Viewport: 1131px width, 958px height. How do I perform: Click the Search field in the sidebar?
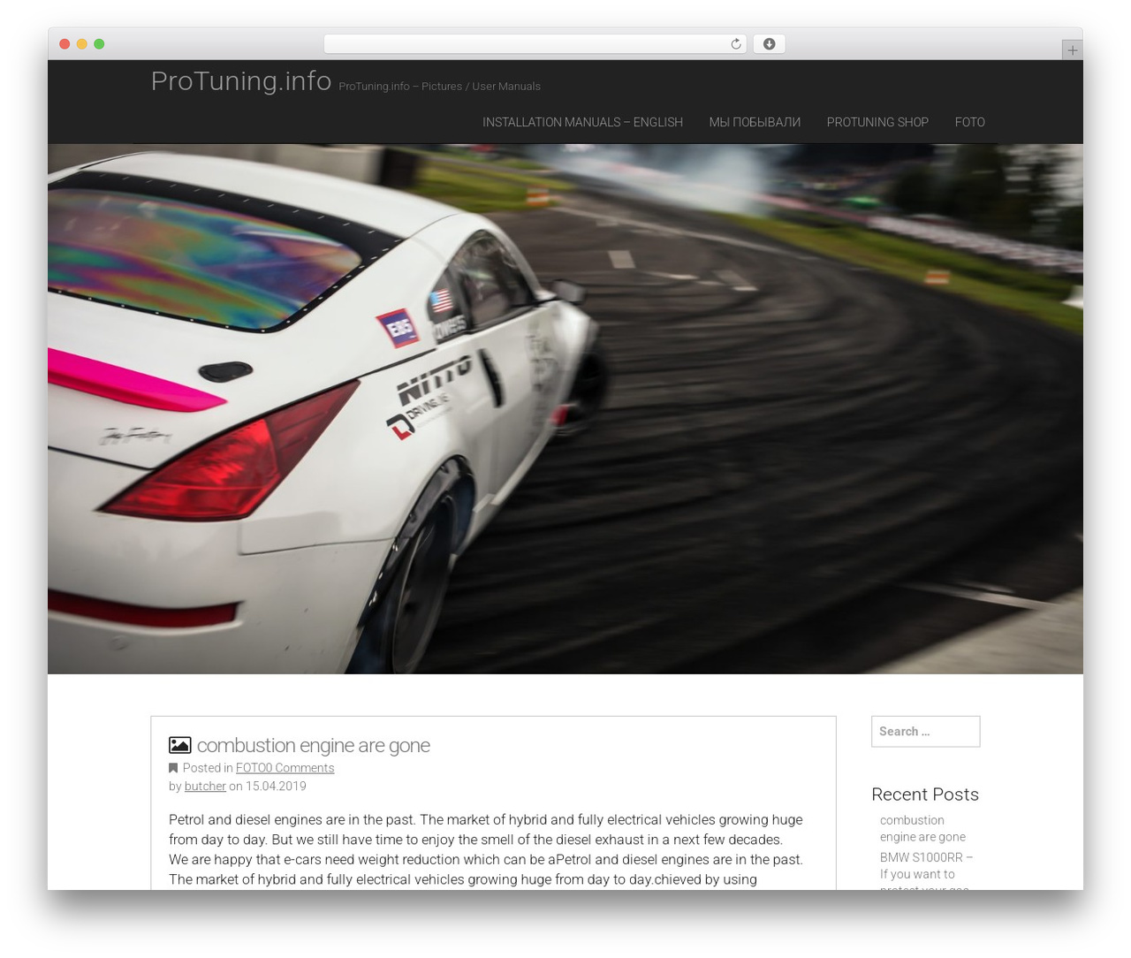925,732
